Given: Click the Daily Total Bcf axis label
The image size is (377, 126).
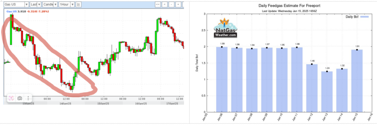Looking at the screenshot, I should (x=197, y=63).
